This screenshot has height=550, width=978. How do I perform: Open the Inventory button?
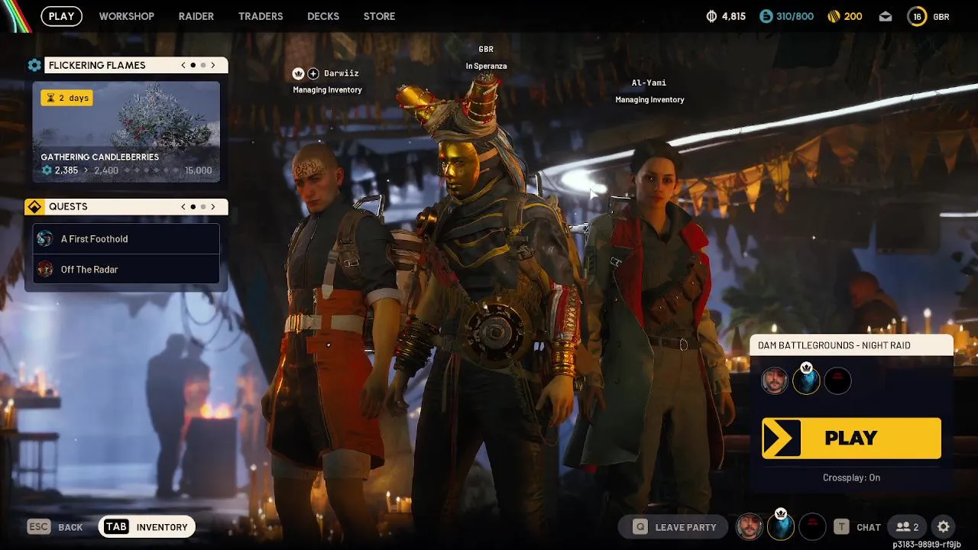click(147, 527)
